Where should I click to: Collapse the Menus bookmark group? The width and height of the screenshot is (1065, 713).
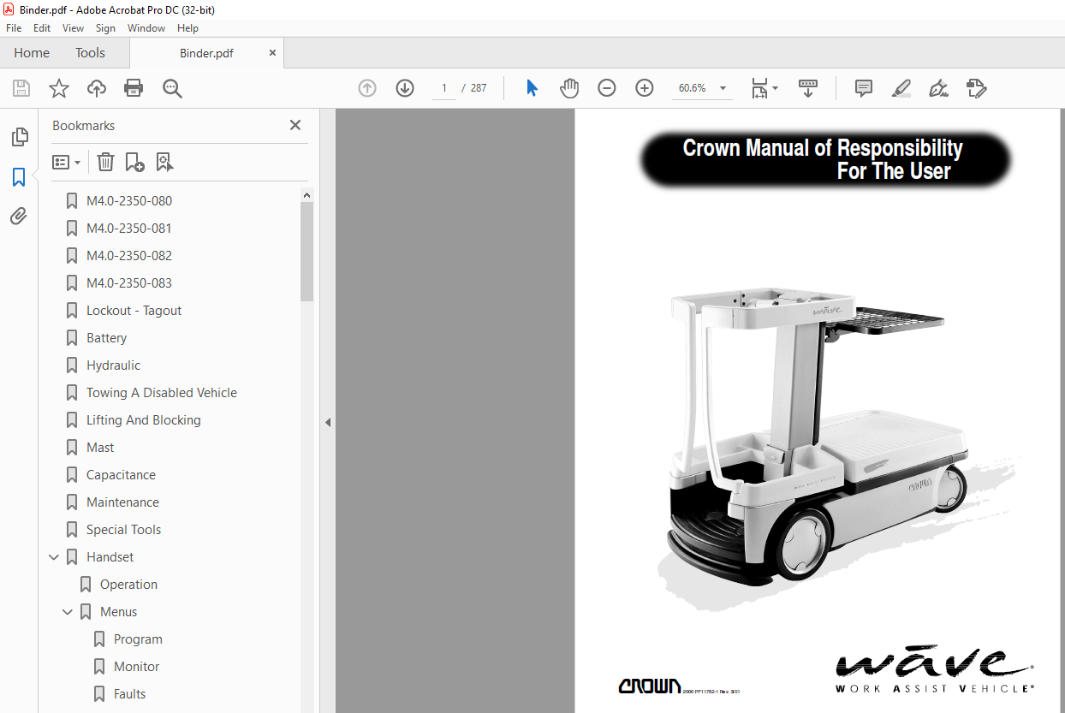68,612
